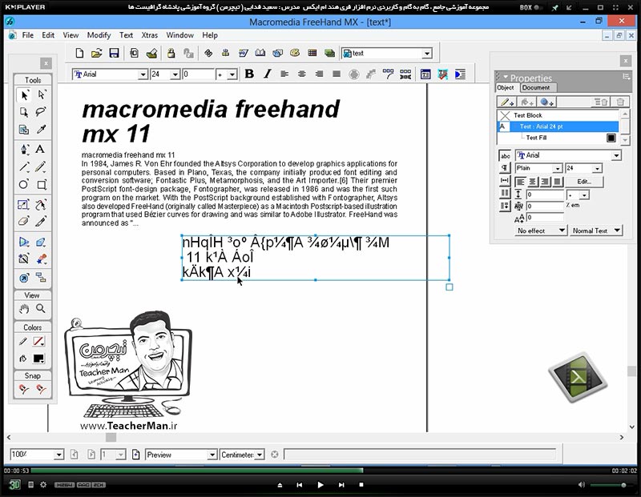Select the Line tool

24,166
